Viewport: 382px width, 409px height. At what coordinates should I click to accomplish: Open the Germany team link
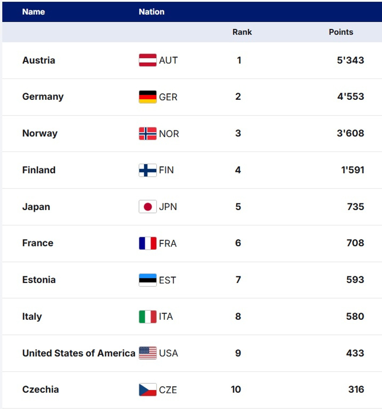click(43, 97)
